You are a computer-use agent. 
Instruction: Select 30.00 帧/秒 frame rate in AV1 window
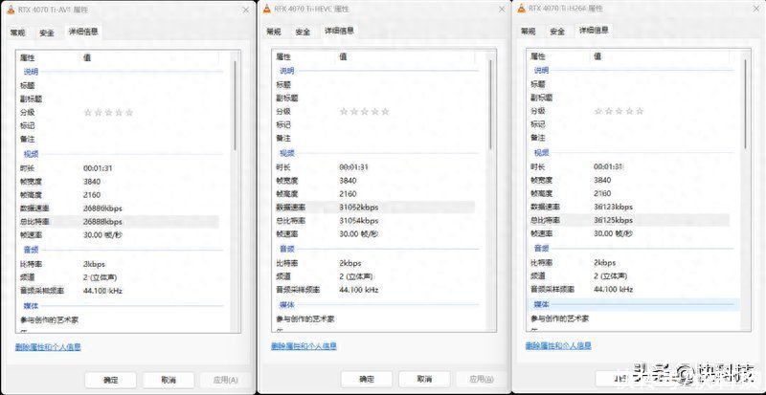102,235
